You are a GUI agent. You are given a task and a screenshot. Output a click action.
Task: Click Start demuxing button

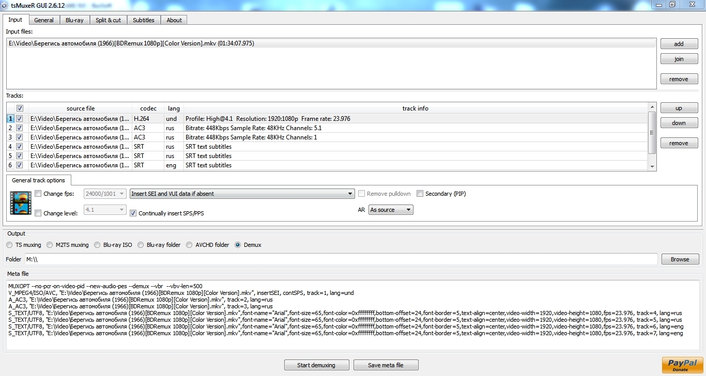pos(316,365)
